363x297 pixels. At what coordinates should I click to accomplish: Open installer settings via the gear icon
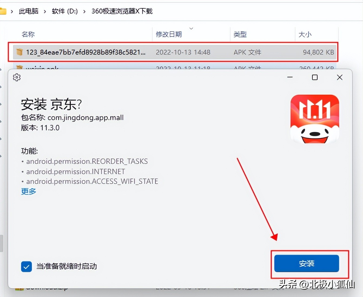click(x=16, y=77)
